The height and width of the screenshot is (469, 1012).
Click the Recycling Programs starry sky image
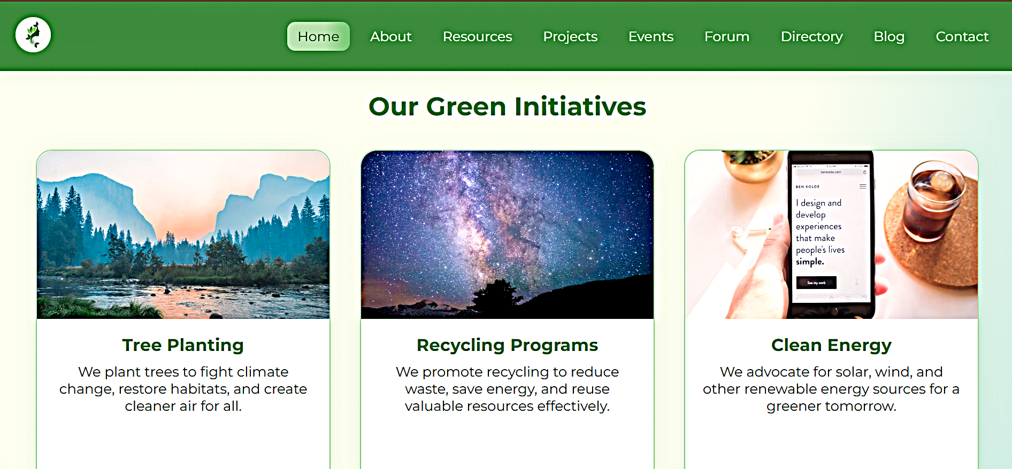(507, 234)
